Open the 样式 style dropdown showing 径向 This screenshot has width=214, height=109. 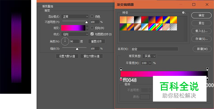pyautogui.click(x=75, y=34)
